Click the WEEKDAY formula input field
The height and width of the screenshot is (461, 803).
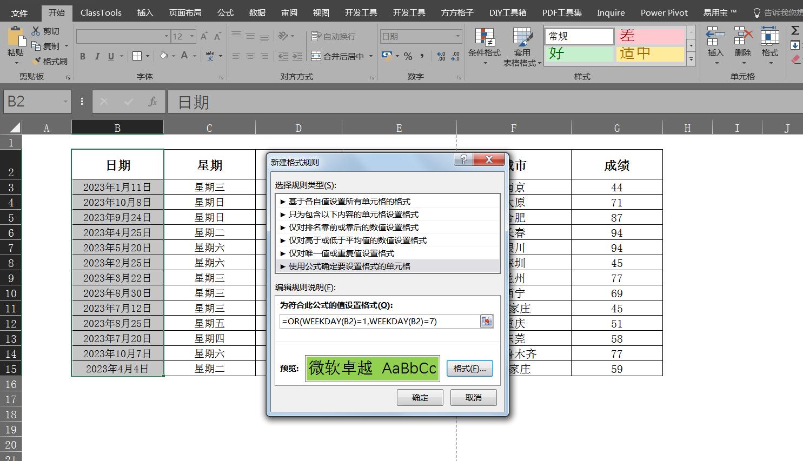click(x=379, y=321)
